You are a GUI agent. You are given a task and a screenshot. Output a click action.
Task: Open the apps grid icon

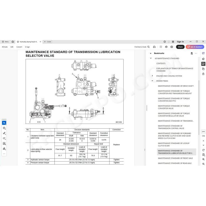[173, 42]
